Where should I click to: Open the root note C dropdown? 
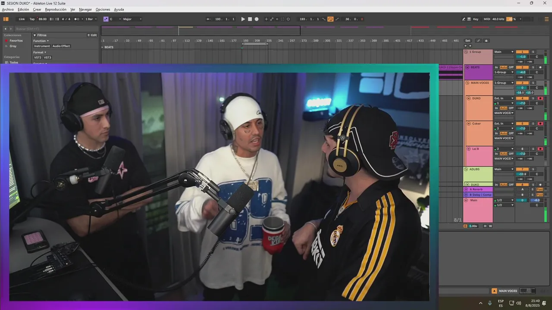(115, 19)
